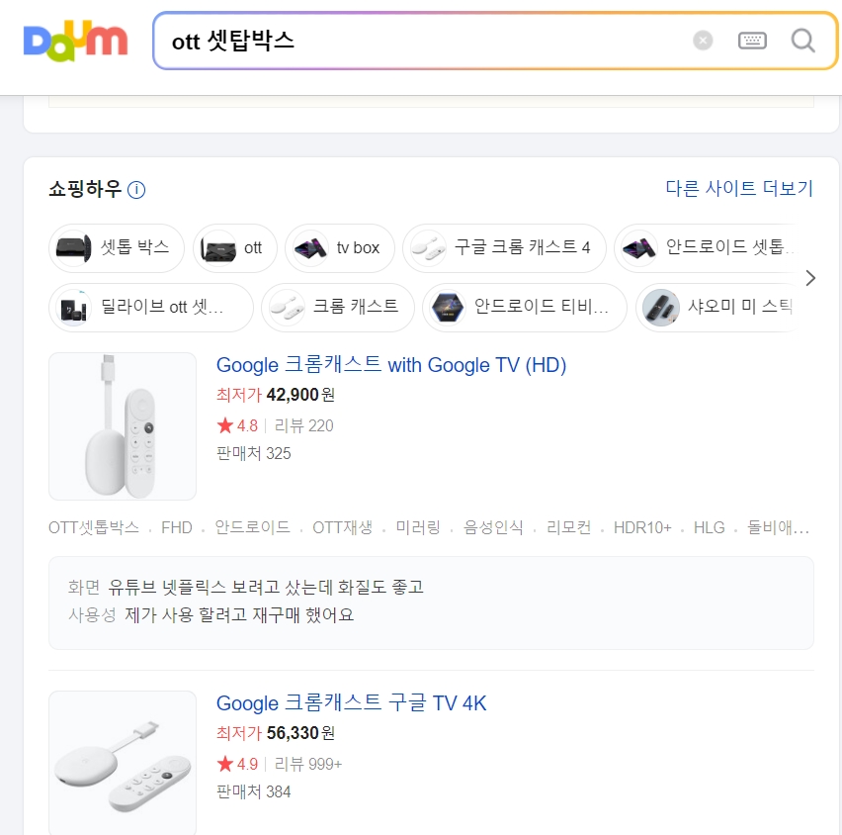Click the Chromecast HD product thumbnail
842x835 pixels.
(123, 426)
